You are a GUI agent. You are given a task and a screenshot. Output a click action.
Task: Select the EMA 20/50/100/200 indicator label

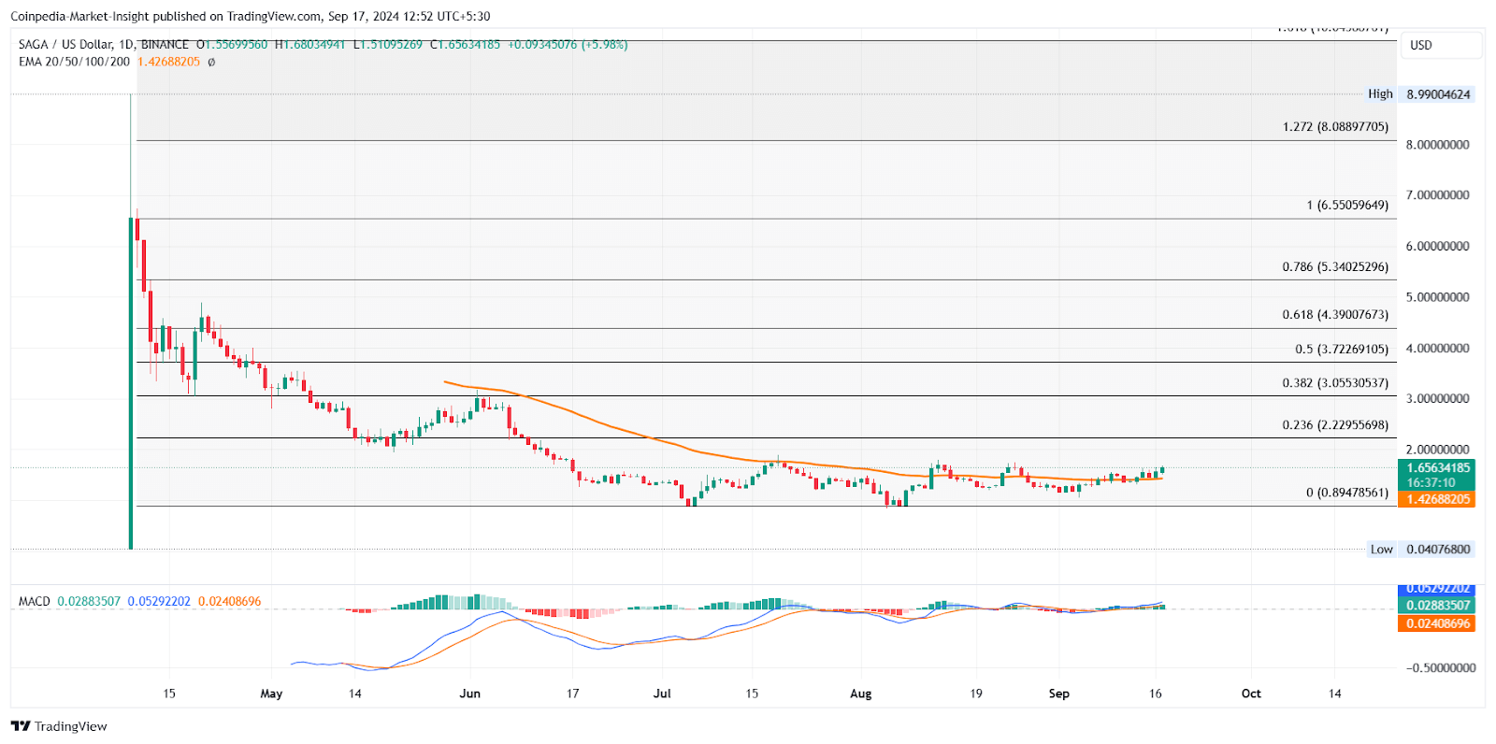[74, 62]
